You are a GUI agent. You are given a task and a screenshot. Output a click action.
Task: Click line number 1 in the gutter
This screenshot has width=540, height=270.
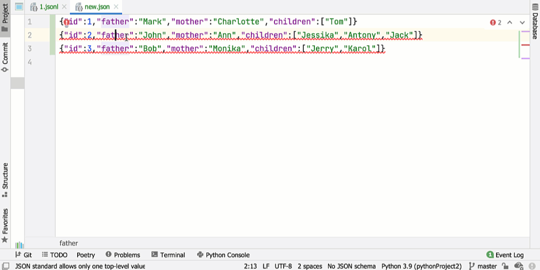(x=30, y=22)
